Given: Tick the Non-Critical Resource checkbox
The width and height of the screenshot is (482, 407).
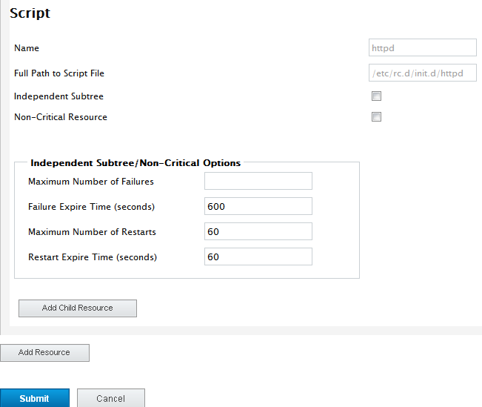Looking at the screenshot, I should (376, 116).
